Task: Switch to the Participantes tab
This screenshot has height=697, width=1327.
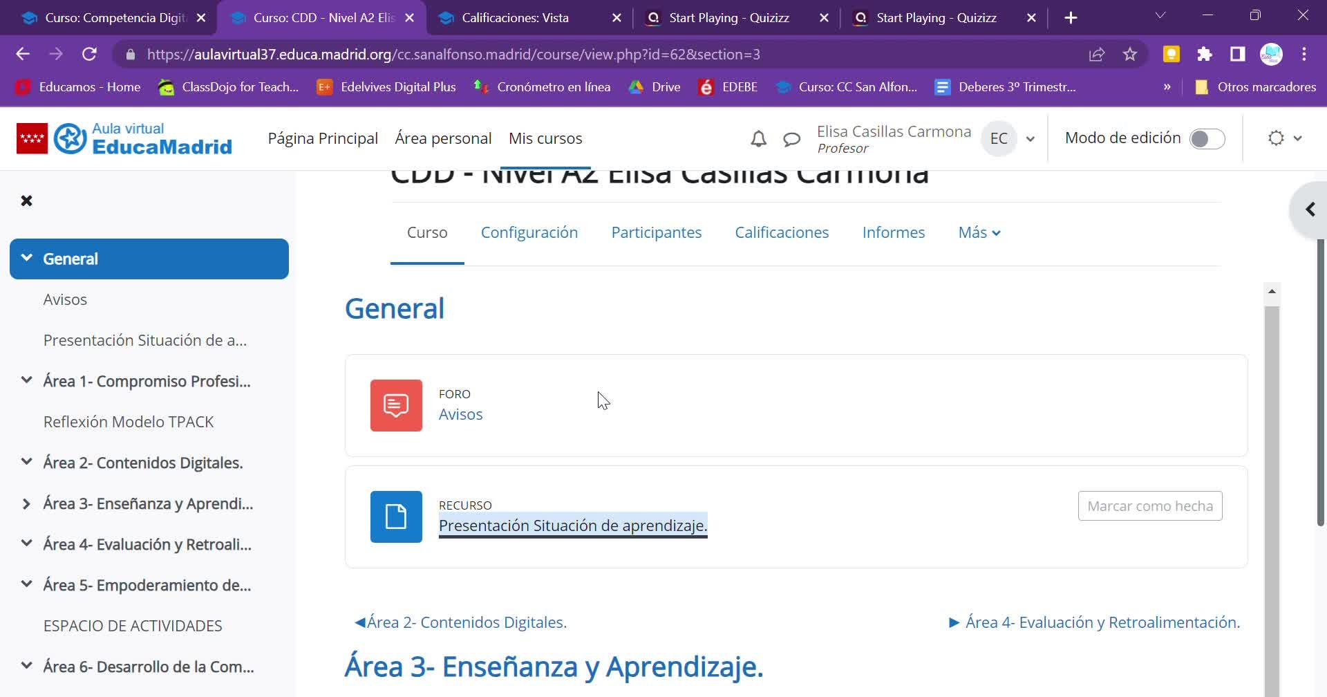Action: tap(657, 233)
